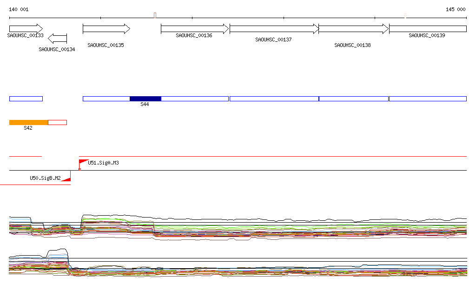Select the SAOUHSC_00136 gene arrow
The height and width of the screenshot is (284, 476).
tap(195, 29)
